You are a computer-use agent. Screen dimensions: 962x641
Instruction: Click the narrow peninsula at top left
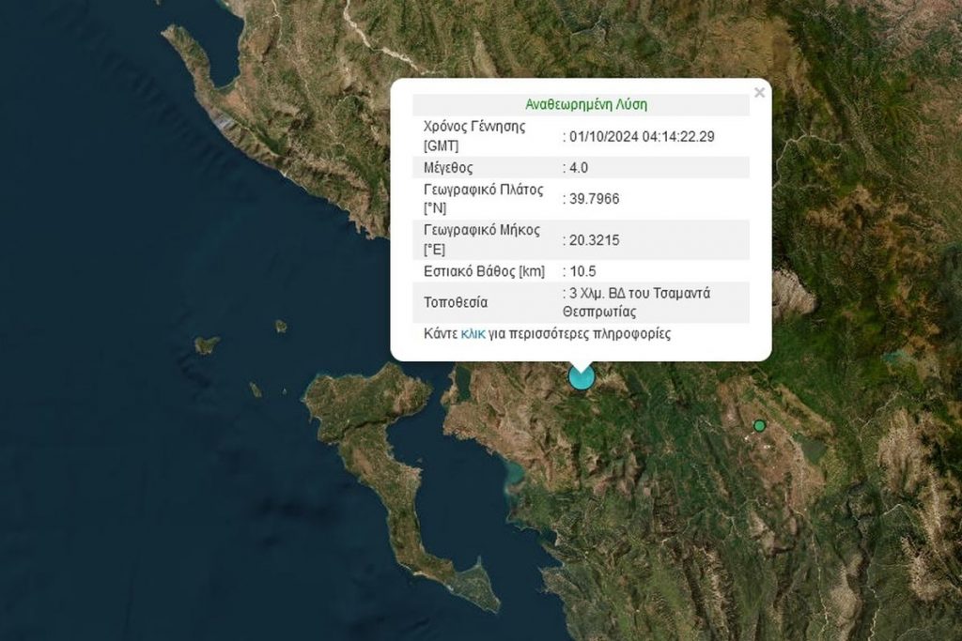click(x=188, y=52)
